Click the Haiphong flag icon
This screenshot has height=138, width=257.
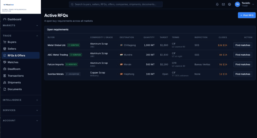coord(121,74)
